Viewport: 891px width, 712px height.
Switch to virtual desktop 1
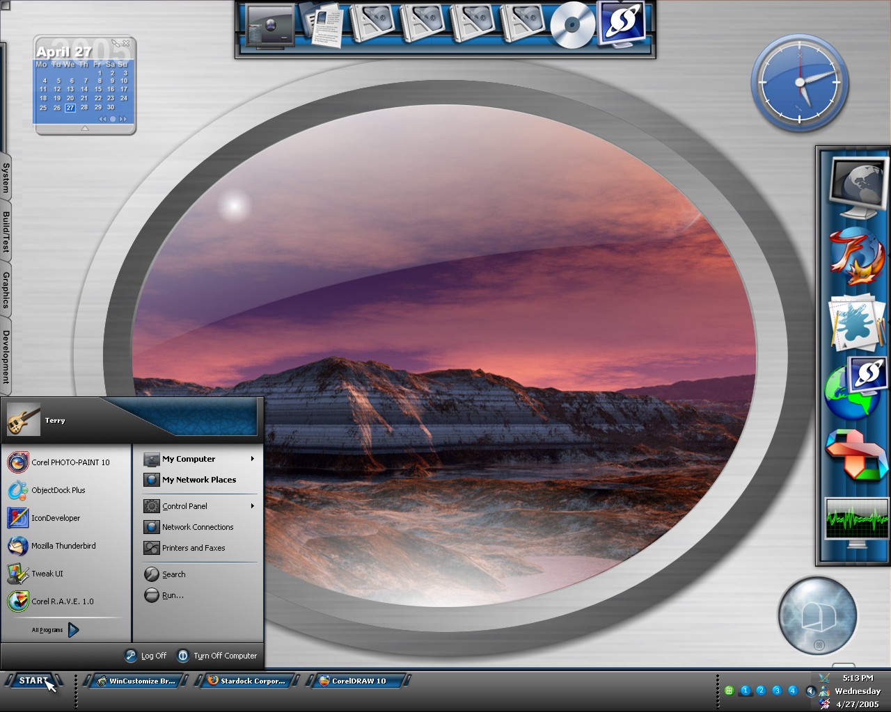[x=746, y=690]
